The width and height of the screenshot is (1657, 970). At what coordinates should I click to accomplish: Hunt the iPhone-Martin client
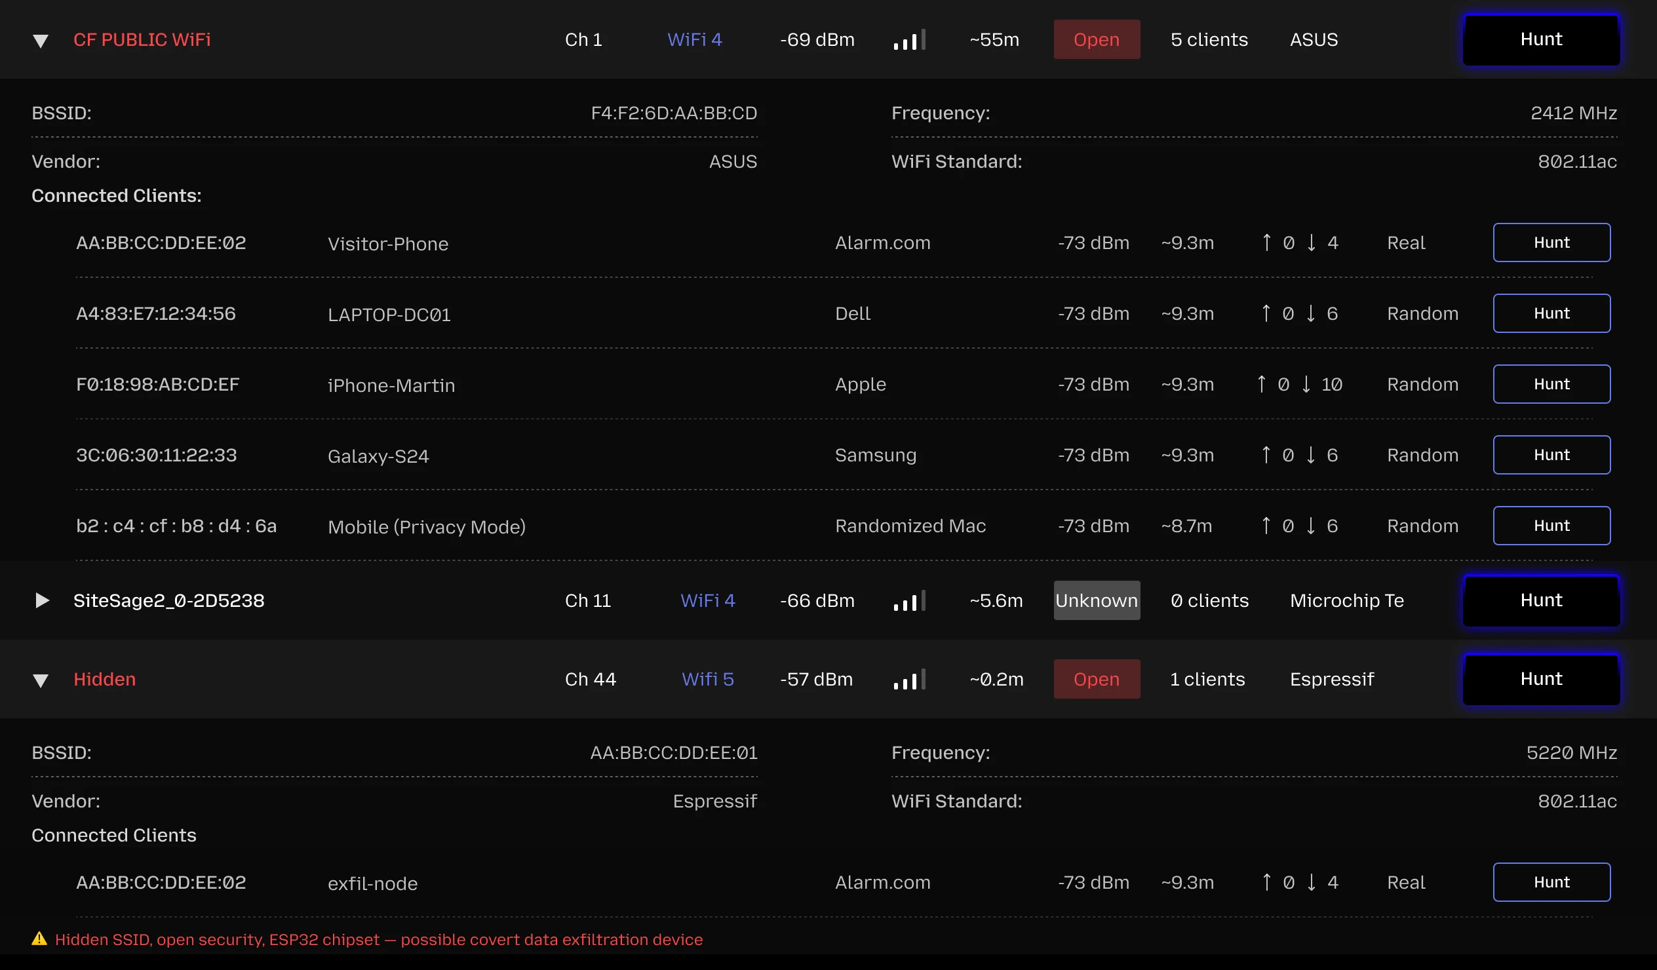tap(1551, 384)
